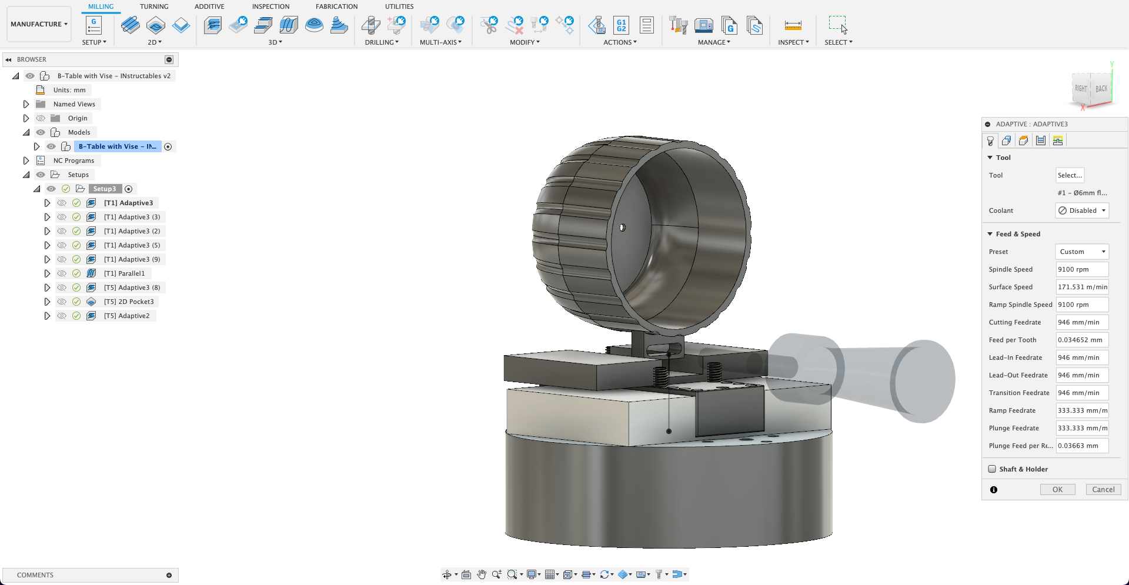Edit the Spindle Speed value field
The width and height of the screenshot is (1129, 585).
(x=1082, y=269)
